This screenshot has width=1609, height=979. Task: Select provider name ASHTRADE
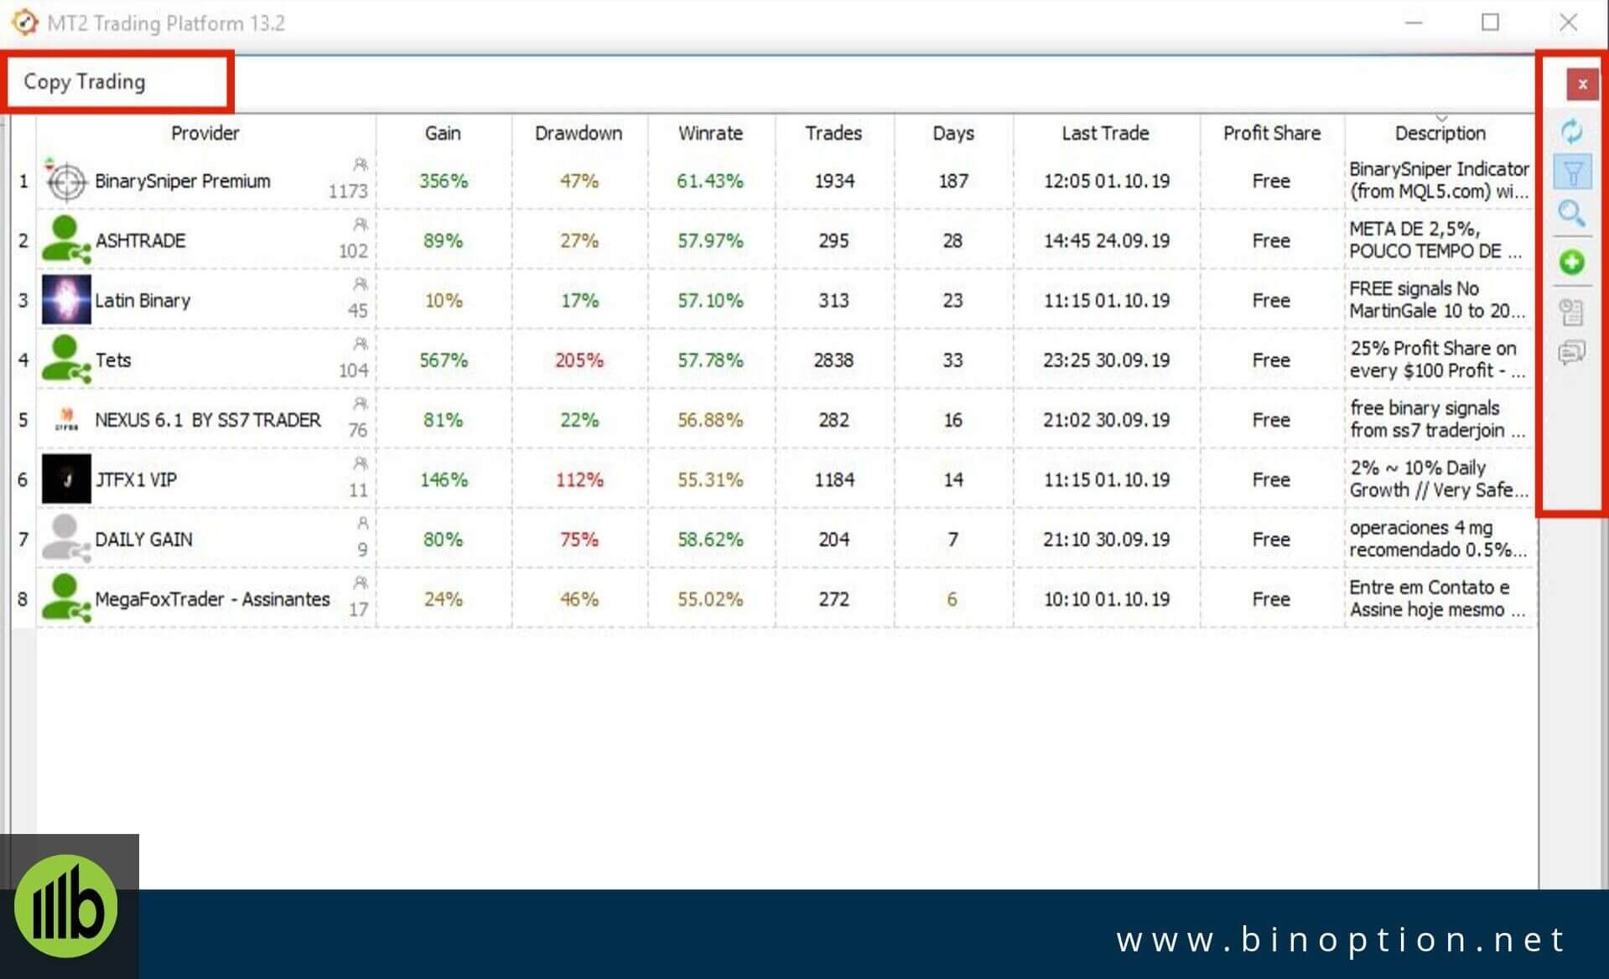click(140, 241)
